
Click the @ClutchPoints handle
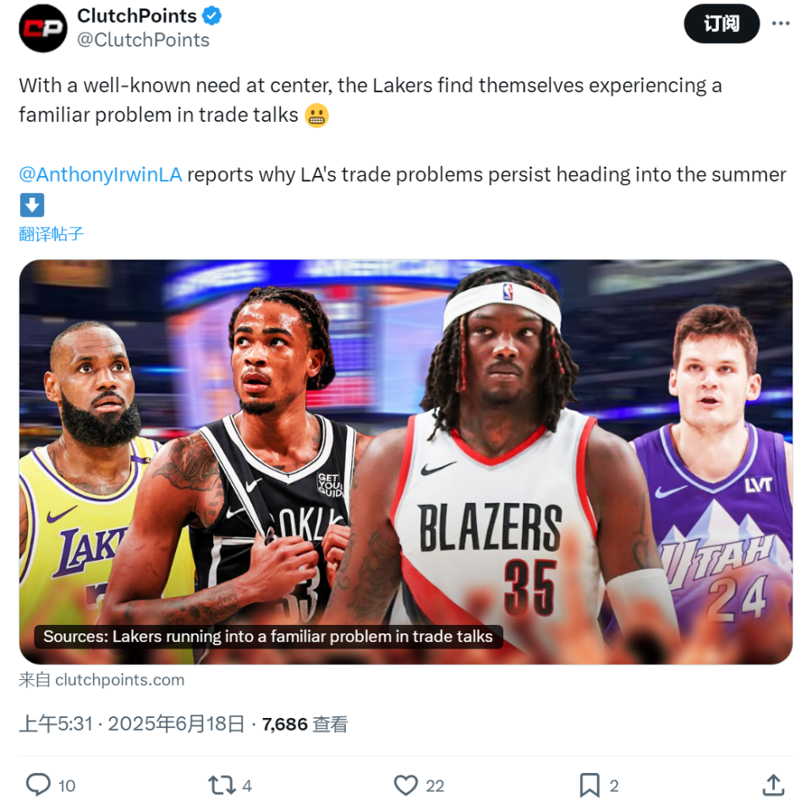tap(144, 40)
